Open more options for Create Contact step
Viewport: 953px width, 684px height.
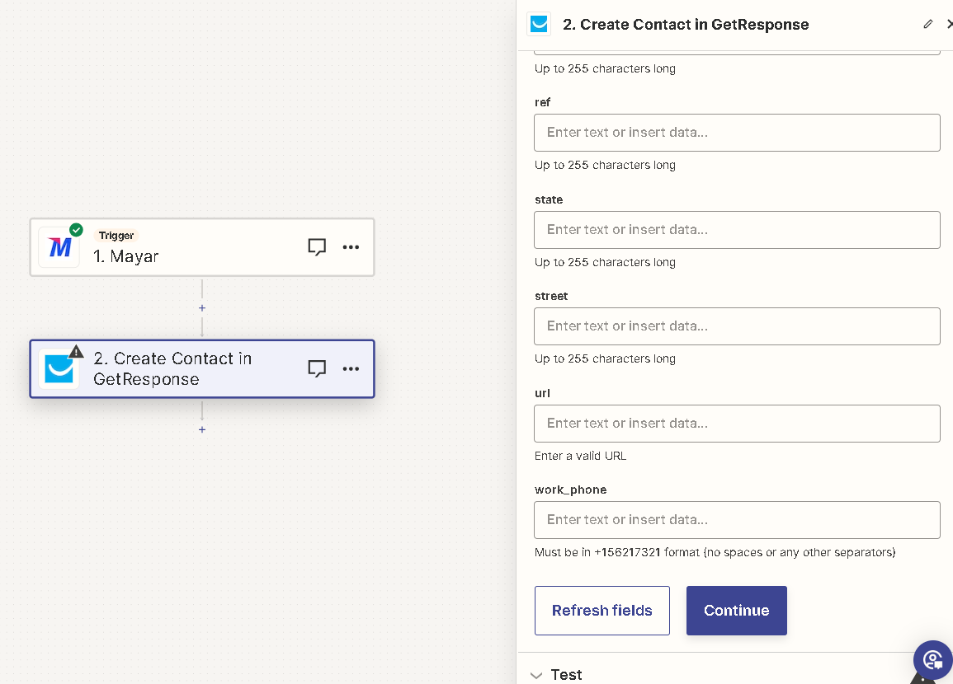[351, 368]
